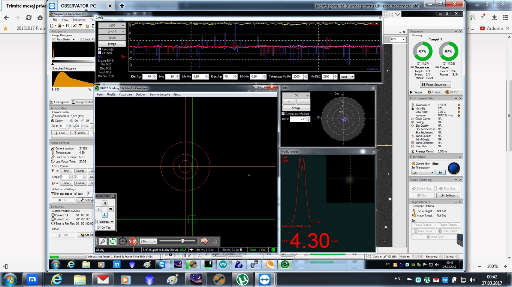Image resolution: width=512 pixels, height=287 pixels.
Task: Click the E button on hand controller
Action: coord(99,209)
